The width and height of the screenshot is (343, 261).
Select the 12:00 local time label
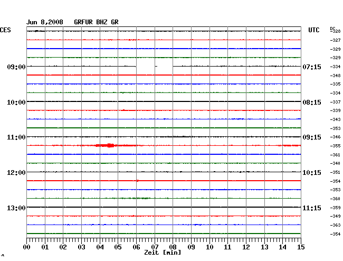tap(16, 173)
